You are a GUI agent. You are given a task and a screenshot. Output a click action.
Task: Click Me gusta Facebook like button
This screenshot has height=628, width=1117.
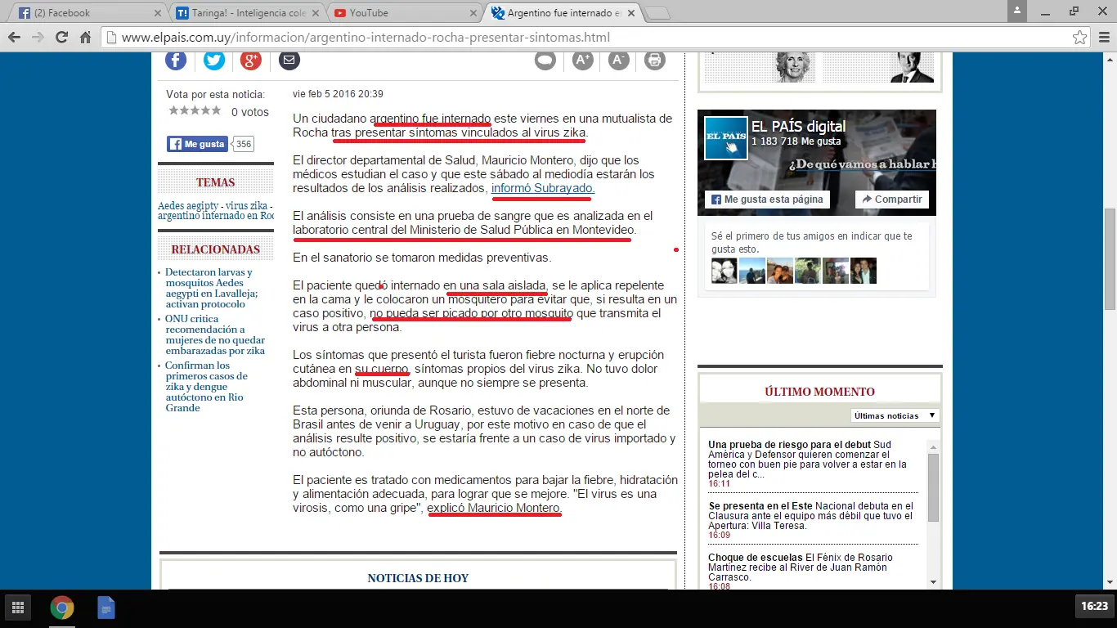197,144
